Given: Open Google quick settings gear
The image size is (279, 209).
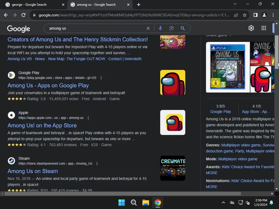Looking at the screenshot, I should tap(251, 28).
